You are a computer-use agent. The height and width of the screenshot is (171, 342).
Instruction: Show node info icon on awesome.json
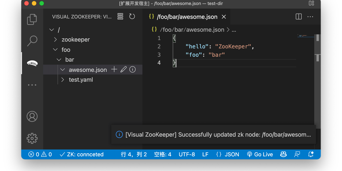click(x=132, y=69)
